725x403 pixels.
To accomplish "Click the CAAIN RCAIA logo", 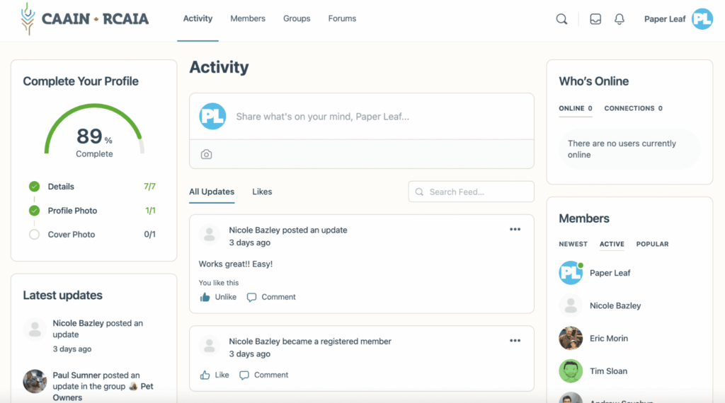I will 85,19.
